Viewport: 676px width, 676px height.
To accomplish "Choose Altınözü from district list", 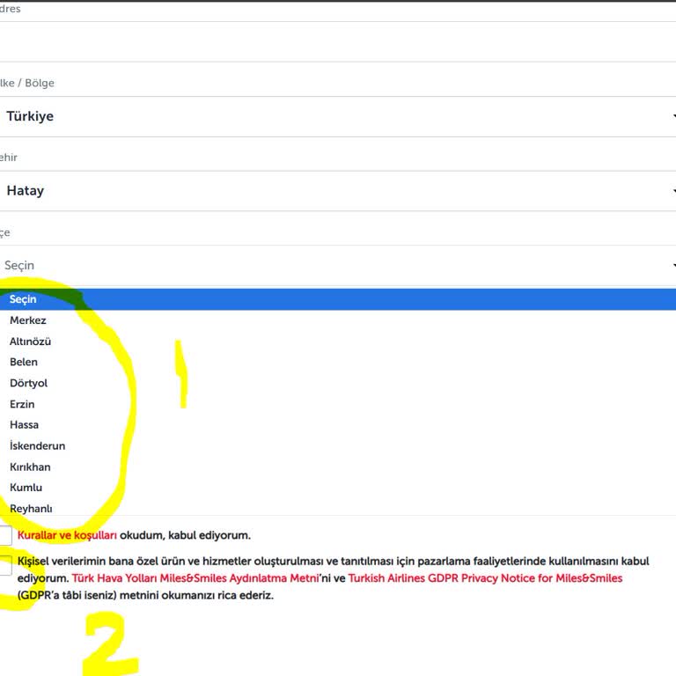I will pyautogui.click(x=338, y=342).
